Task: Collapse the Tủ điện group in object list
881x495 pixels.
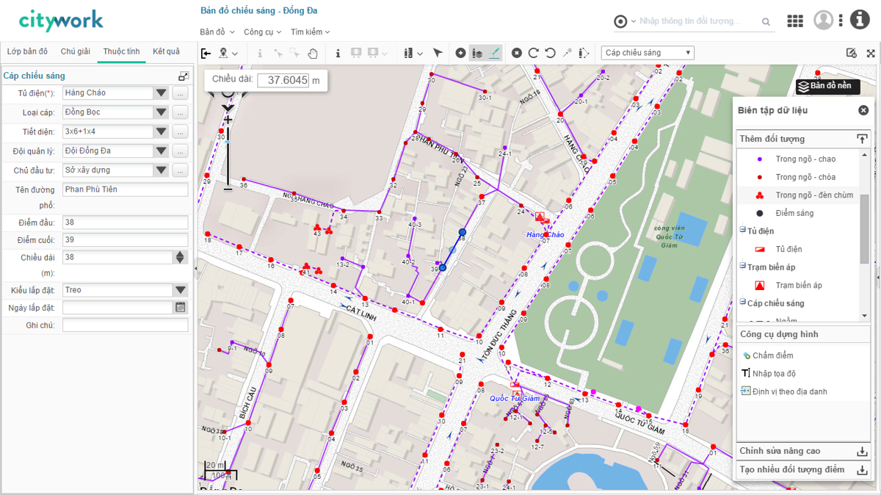Action: [743, 231]
